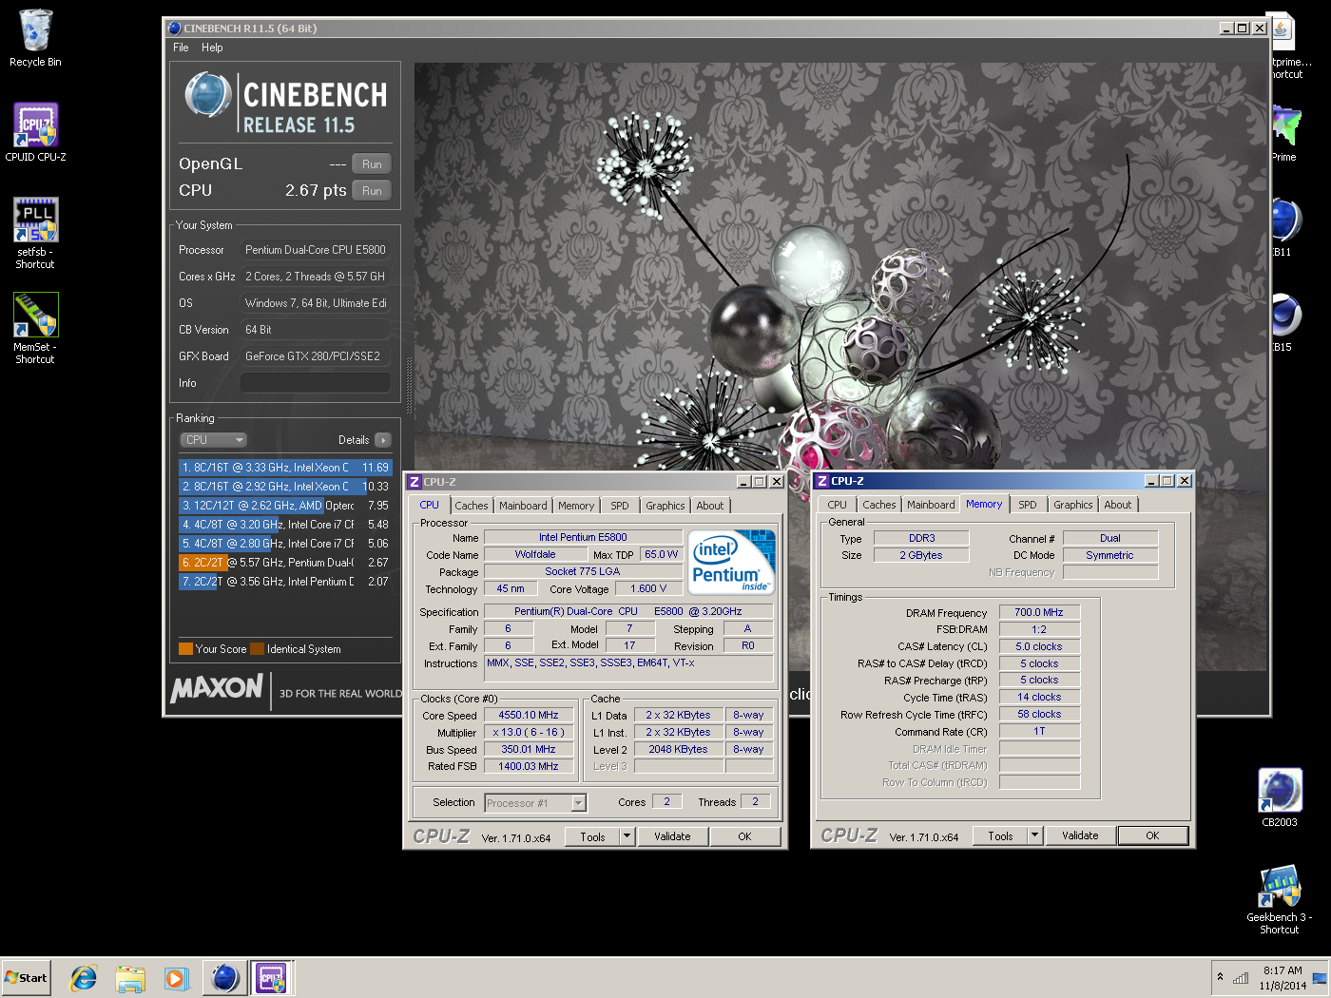
Task: Click the network signal tray icon
Action: point(1241,978)
